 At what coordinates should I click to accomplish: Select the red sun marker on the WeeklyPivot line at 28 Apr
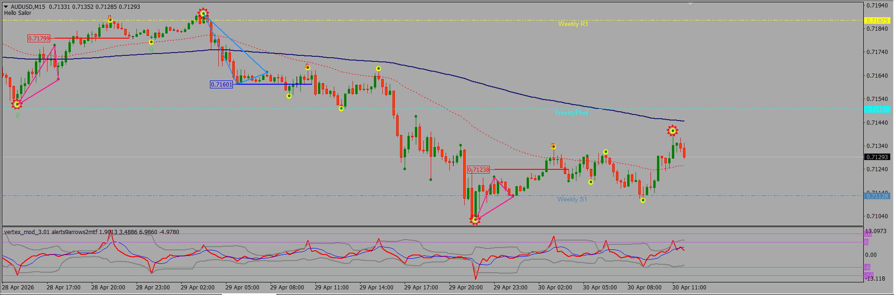pyautogui.click(x=17, y=104)
